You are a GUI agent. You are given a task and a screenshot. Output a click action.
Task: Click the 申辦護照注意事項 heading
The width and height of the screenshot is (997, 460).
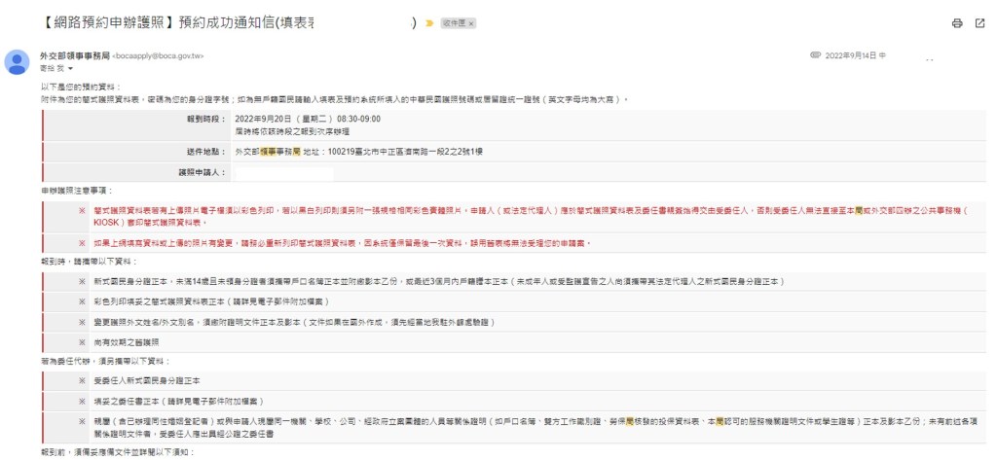pos(78,190)
